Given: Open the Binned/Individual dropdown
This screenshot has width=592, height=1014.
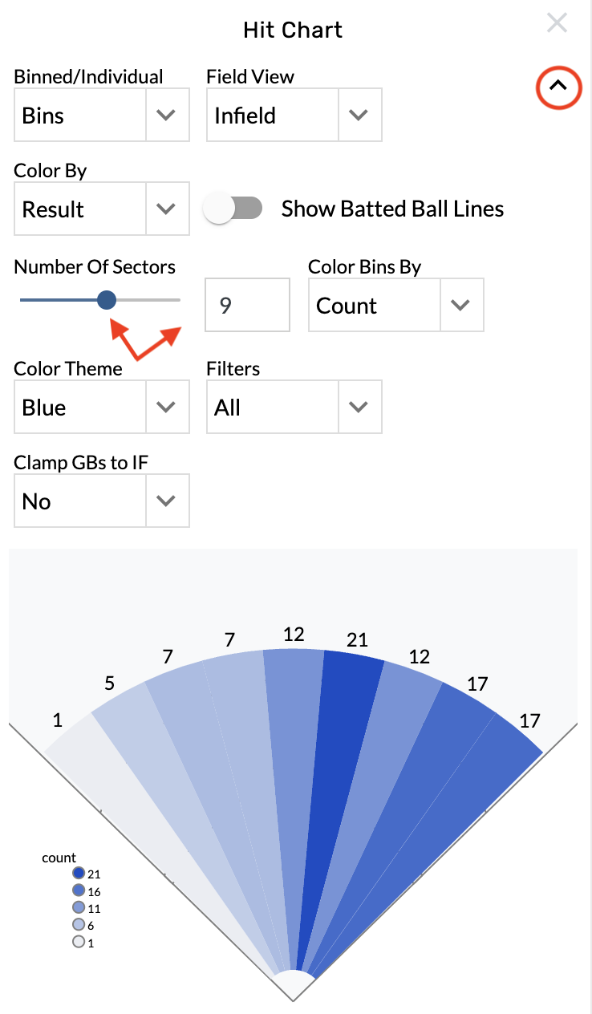Looking at the screenshot, I should tap(102, 116).
